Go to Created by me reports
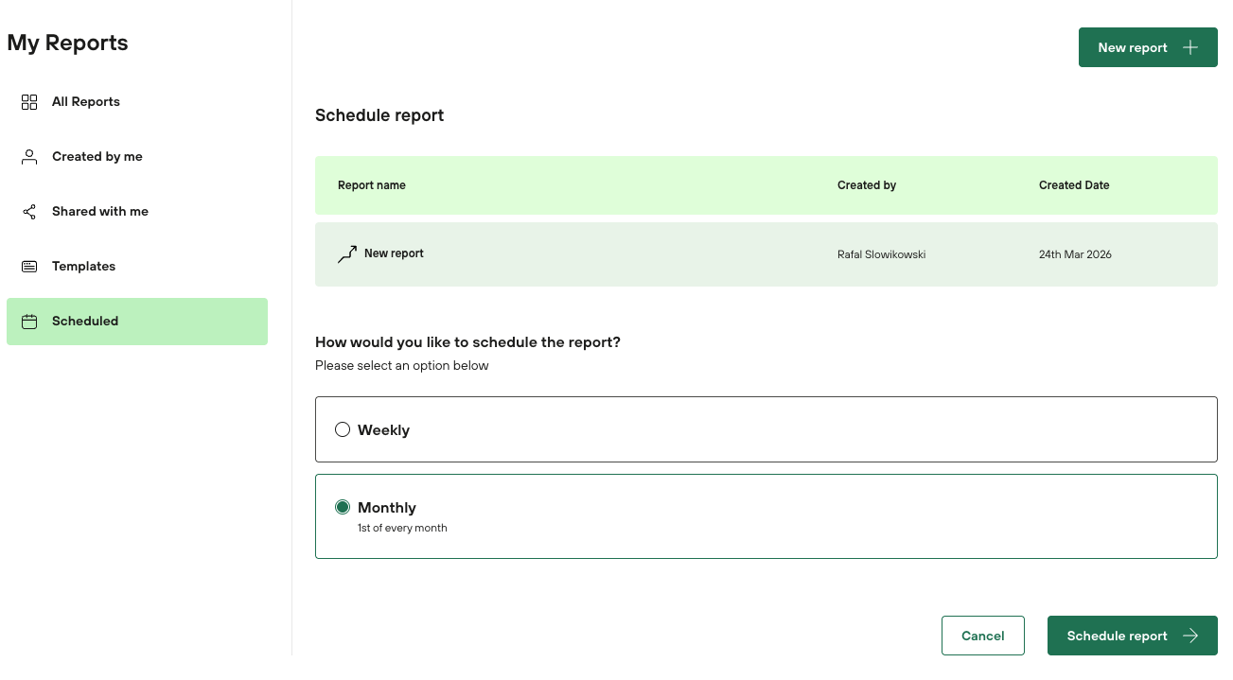 pyautogui.click(x=97, y=157)
